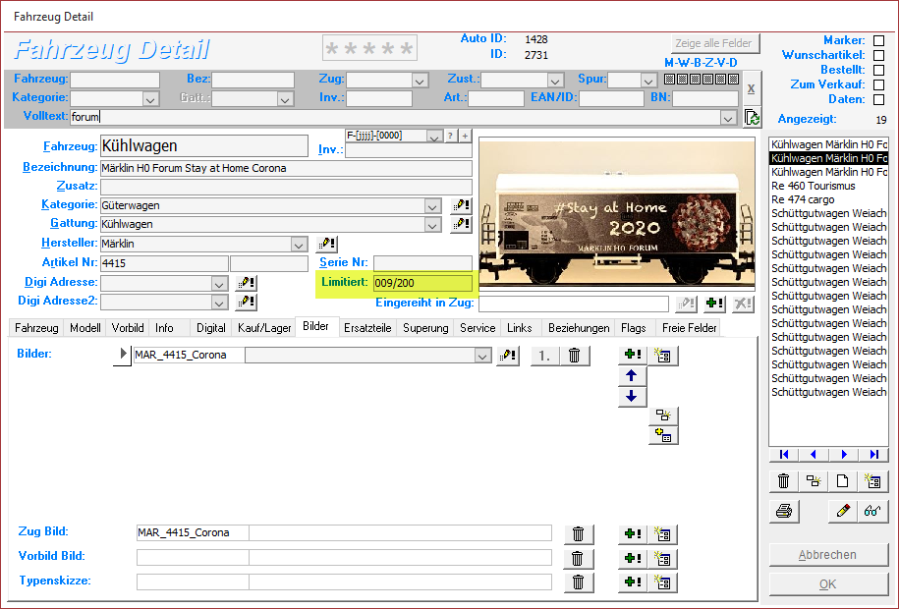Click into the Bezeichnung text field
The width and height of the screenshot is (899, 609).
point(286,168)
